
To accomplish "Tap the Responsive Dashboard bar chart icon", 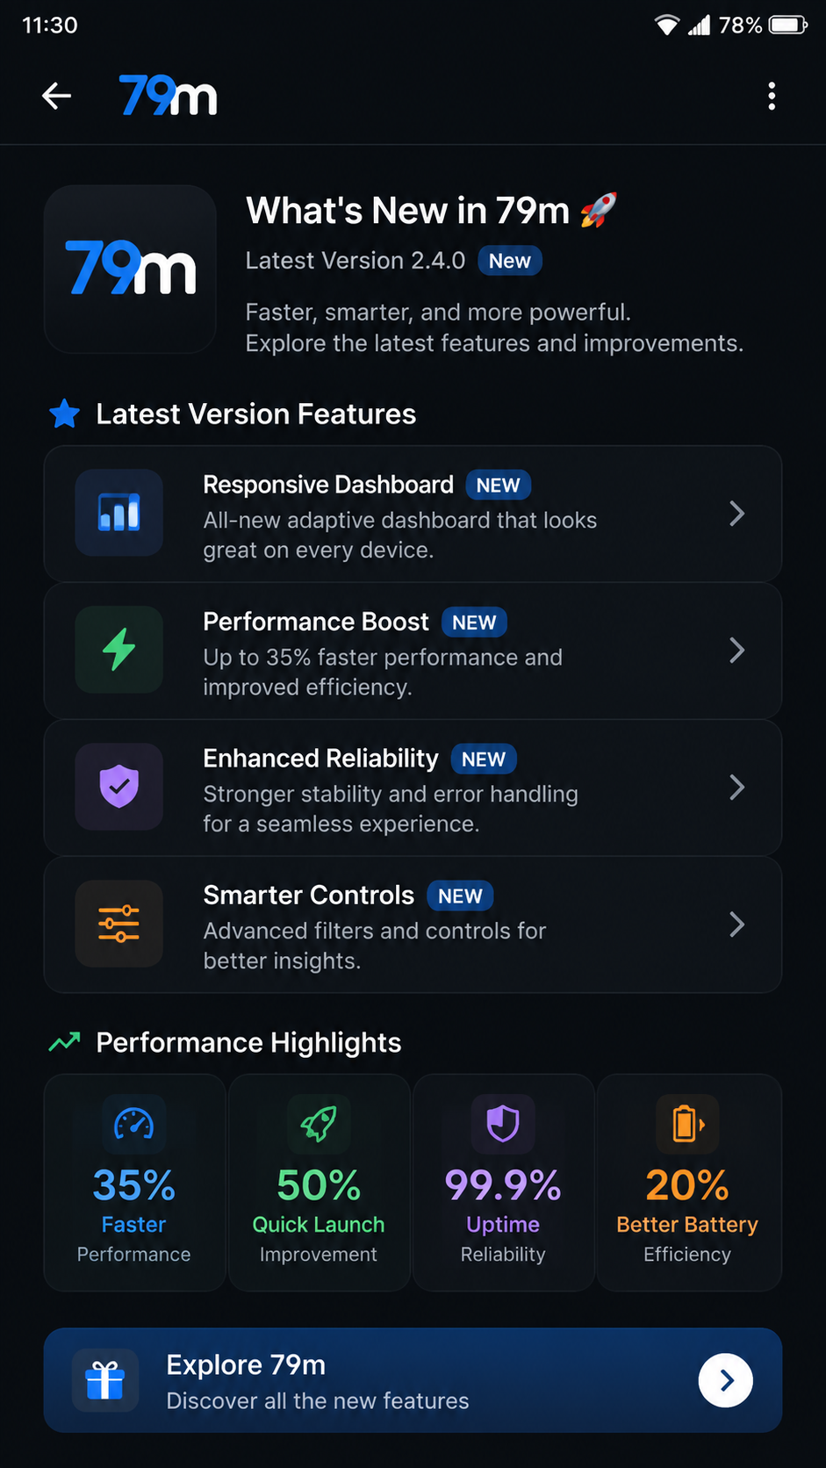I will pos(119,513).
